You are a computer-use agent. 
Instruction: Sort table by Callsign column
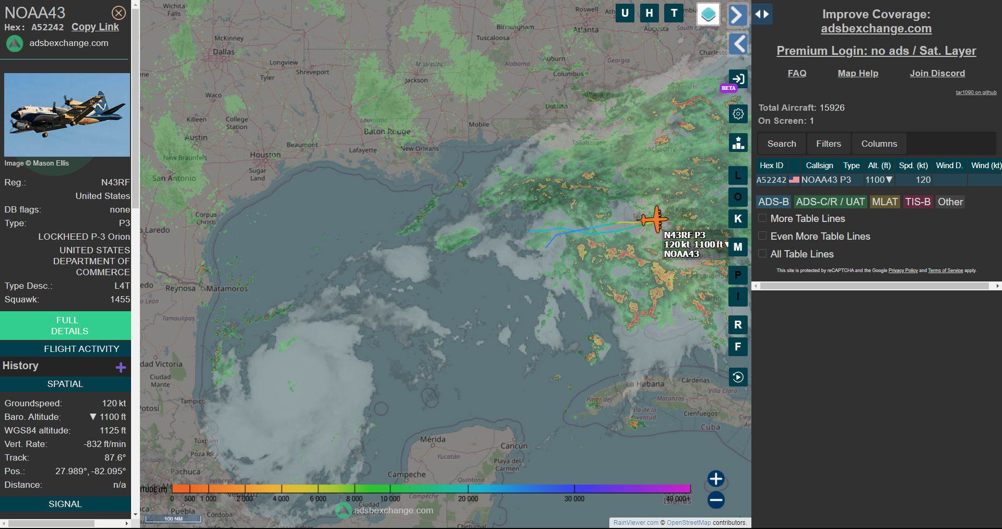coord(819,166)
